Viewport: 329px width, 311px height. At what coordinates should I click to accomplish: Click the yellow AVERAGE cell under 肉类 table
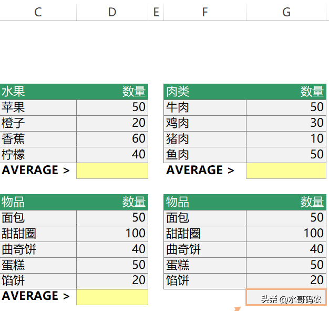click(x=286, y=170)
